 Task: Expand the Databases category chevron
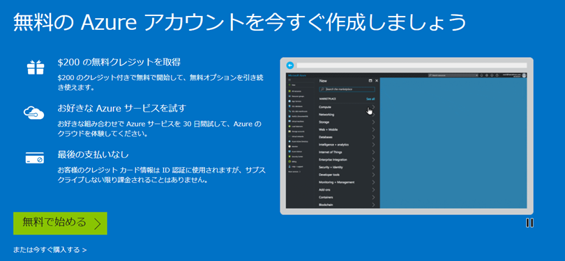tap(373, 137)
